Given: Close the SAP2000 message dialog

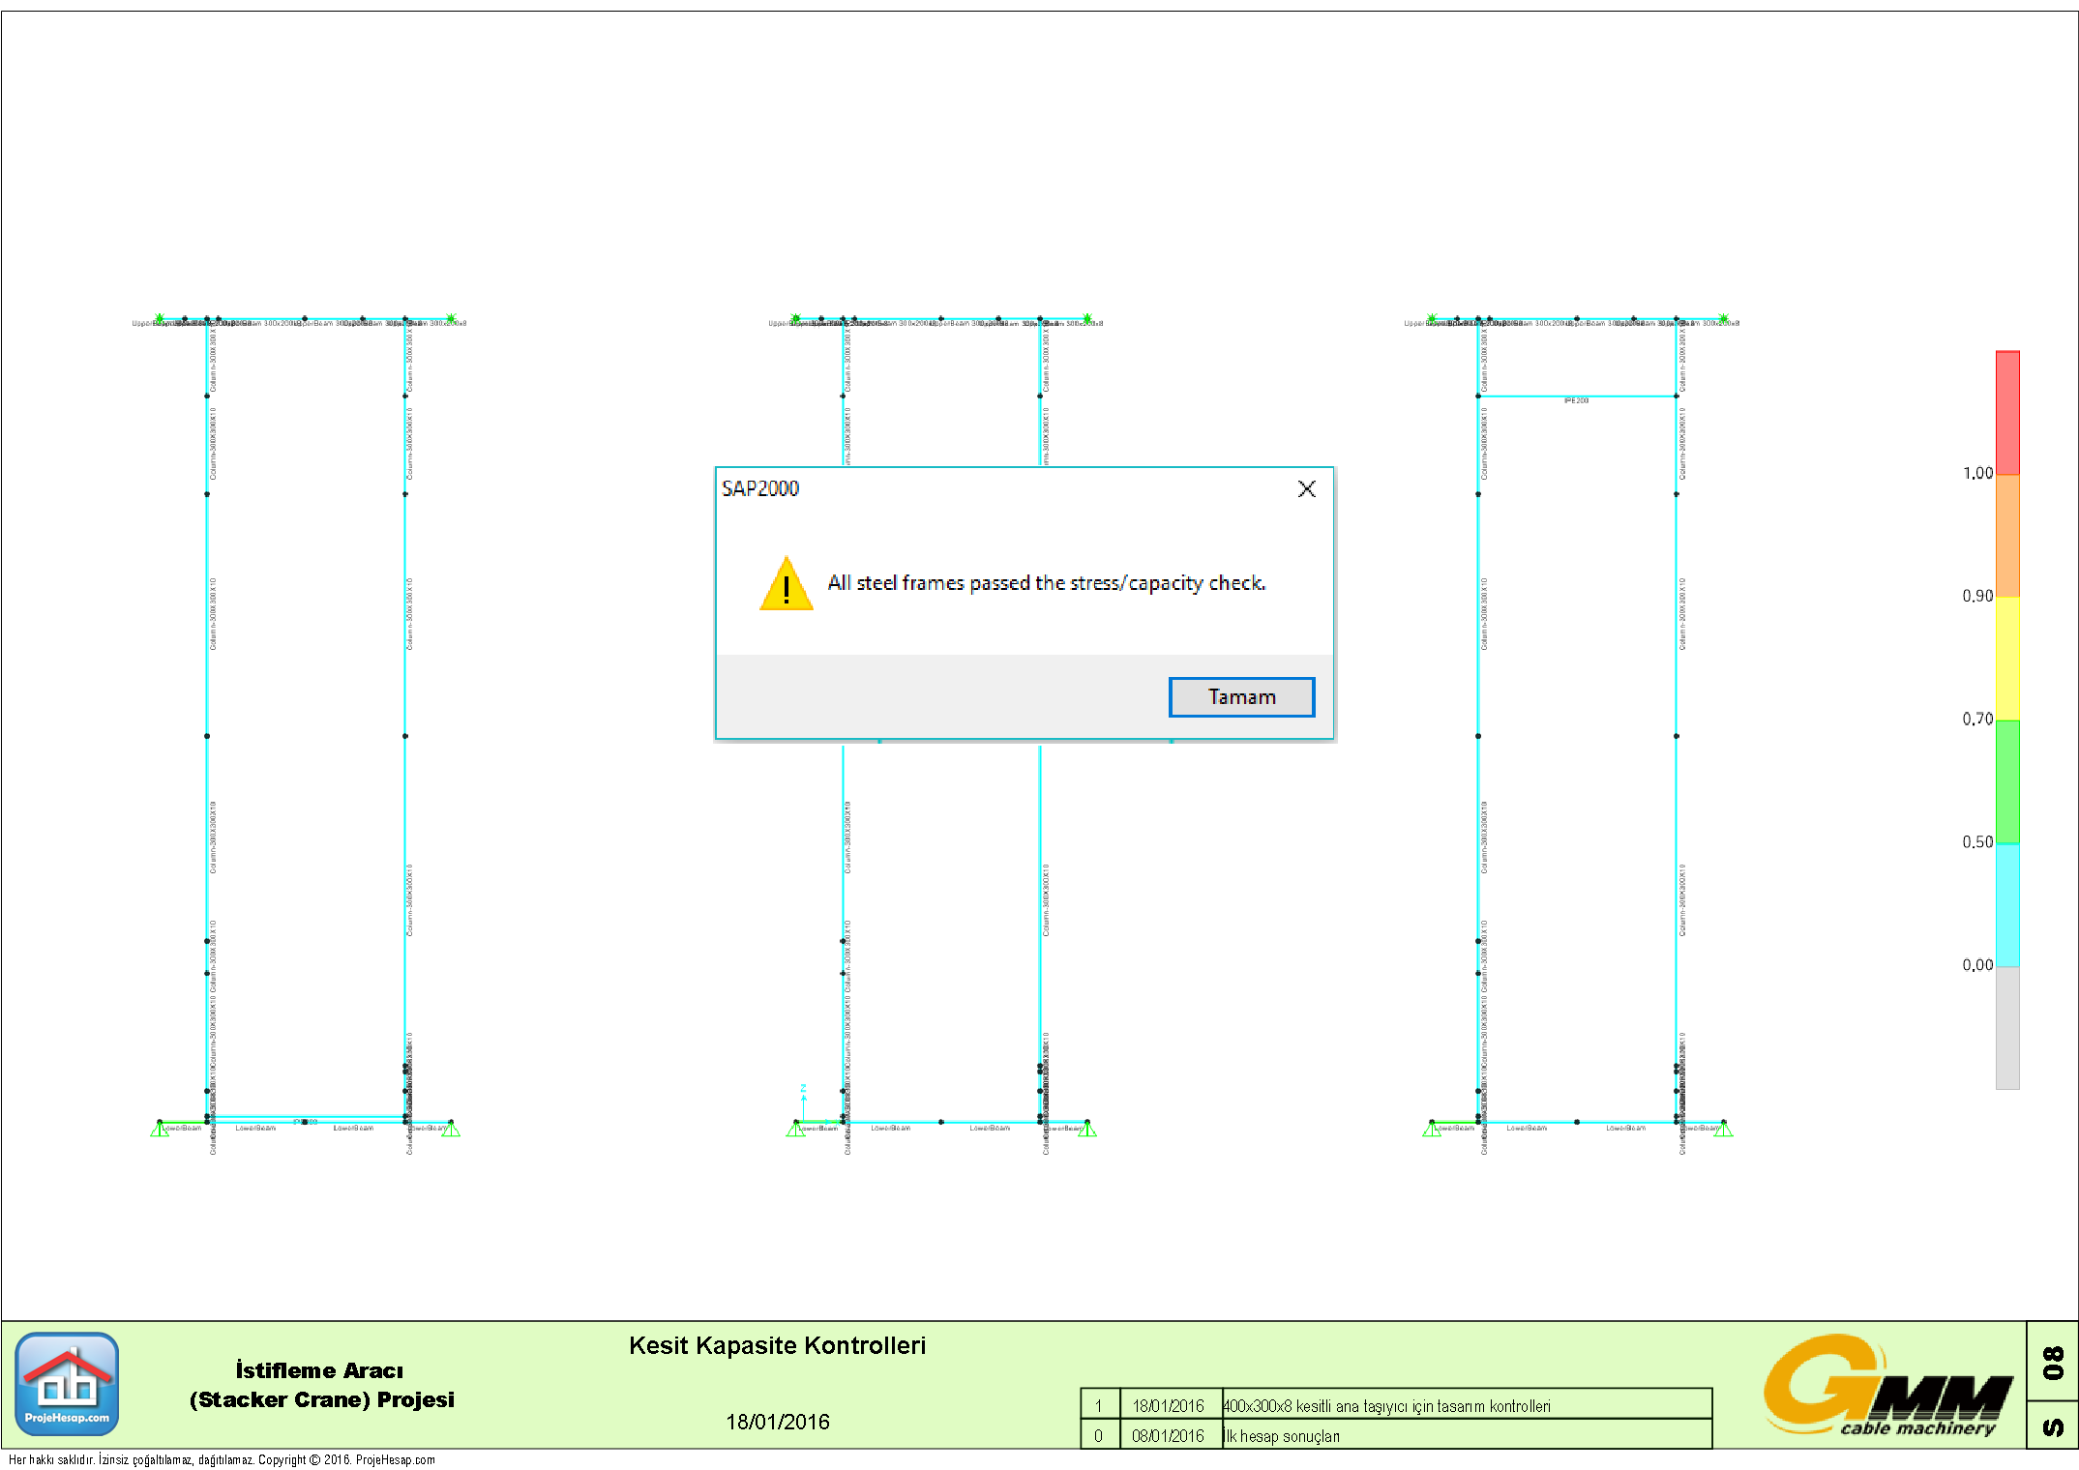Looking at the screenshot, I should point(1306,489).
